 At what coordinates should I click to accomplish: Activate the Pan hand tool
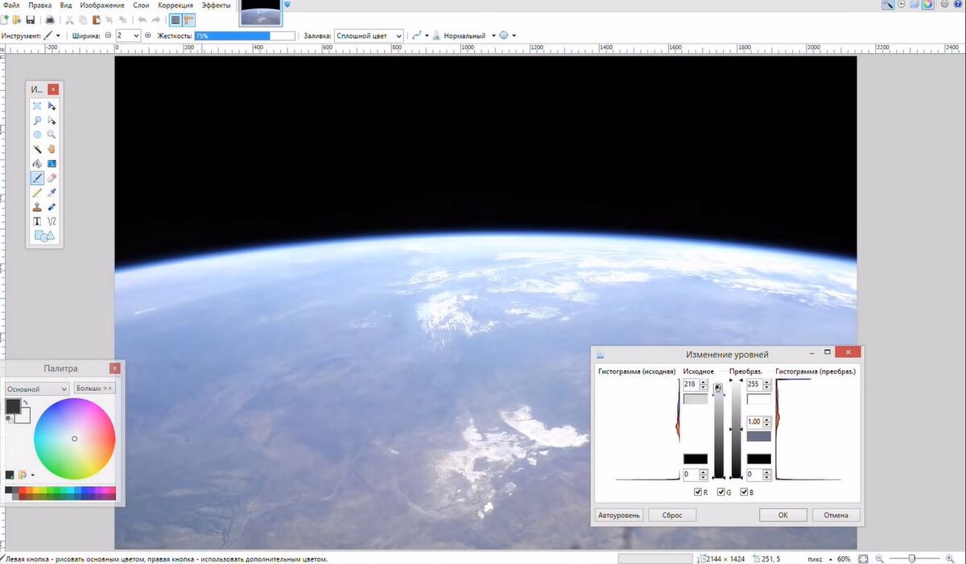[52, 150]
